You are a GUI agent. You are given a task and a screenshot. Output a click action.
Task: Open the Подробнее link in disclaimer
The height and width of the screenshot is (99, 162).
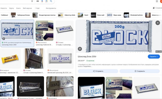(x=88, y=66)
